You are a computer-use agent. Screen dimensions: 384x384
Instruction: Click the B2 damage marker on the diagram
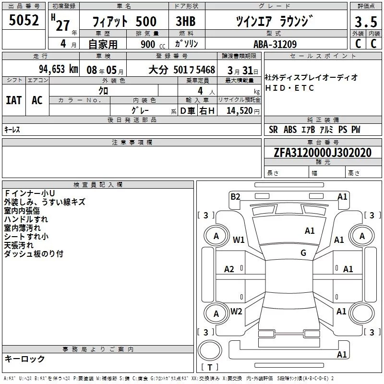[x=235, y=196]
